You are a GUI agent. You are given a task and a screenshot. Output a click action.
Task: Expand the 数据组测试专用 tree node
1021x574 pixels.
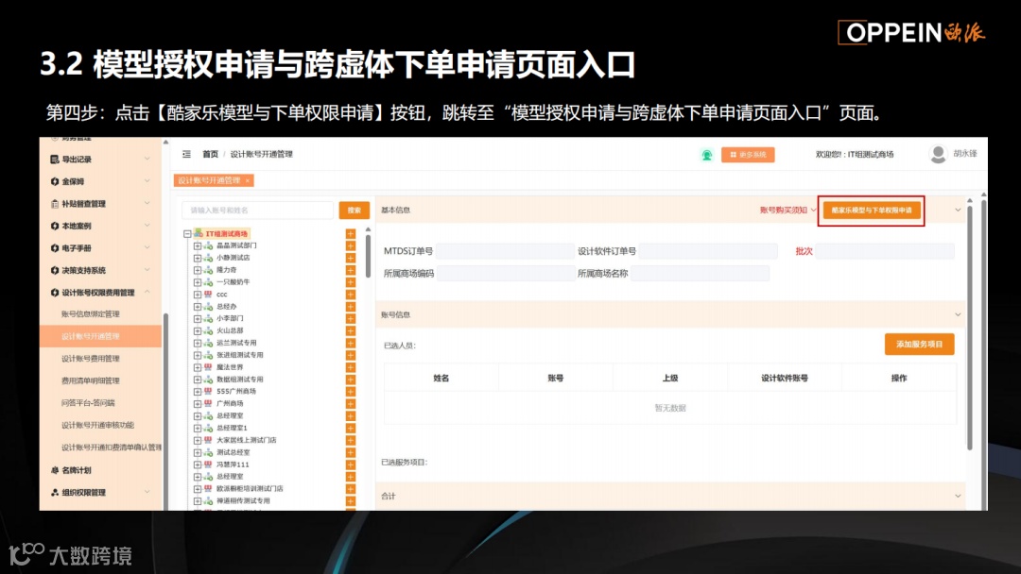click(198, 379)
